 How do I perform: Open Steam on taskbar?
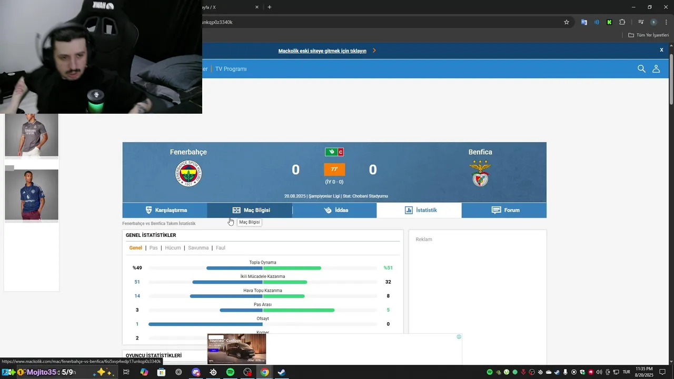[282, 372]
